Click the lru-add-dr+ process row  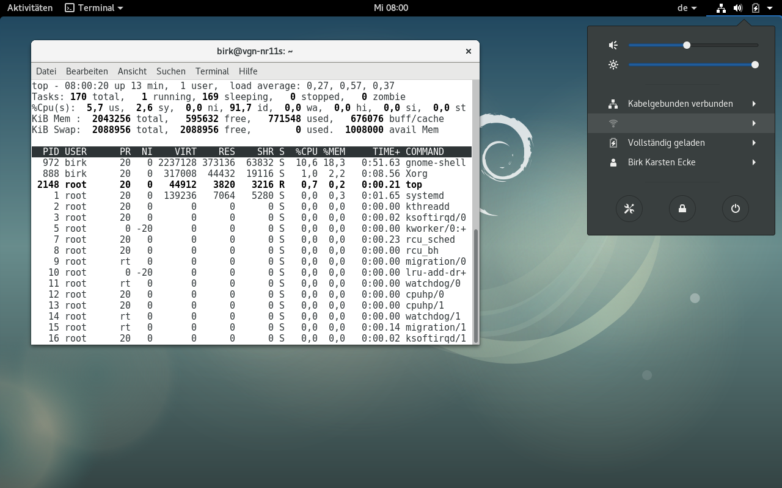coord(252,273)
